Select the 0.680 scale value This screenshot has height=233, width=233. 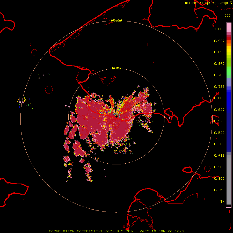pyautogui.click(x=219, y=98)
